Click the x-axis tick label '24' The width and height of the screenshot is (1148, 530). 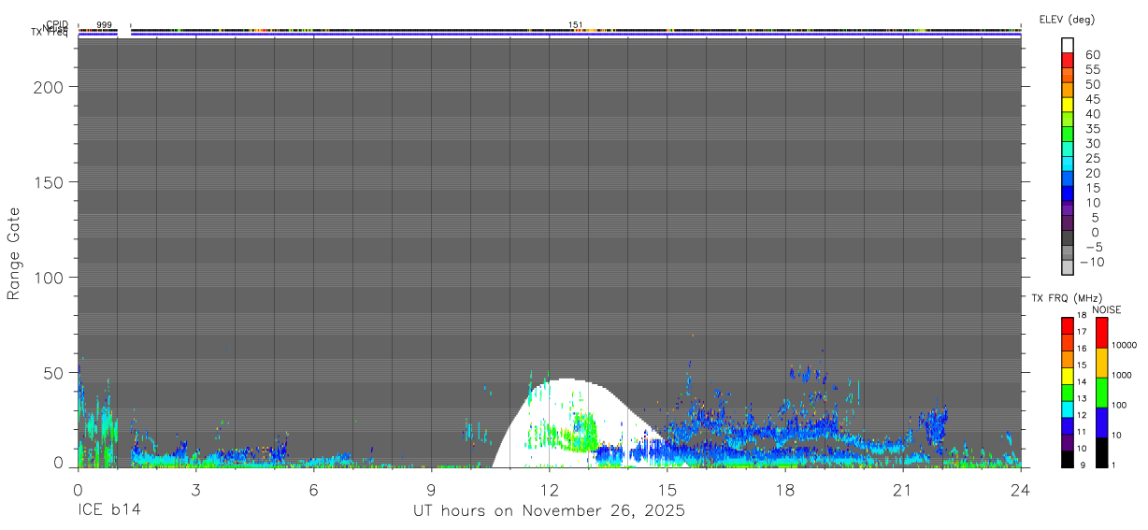1021,490
